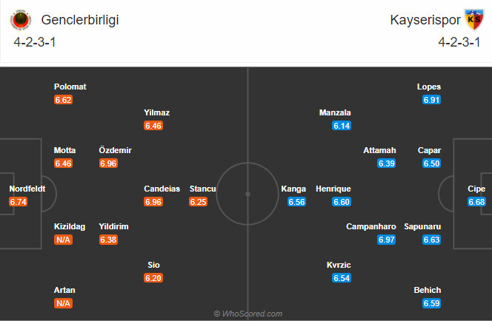Select Kizildag's N/A rating badge
This screenshot has height=321, width=492.
point(64,240)
